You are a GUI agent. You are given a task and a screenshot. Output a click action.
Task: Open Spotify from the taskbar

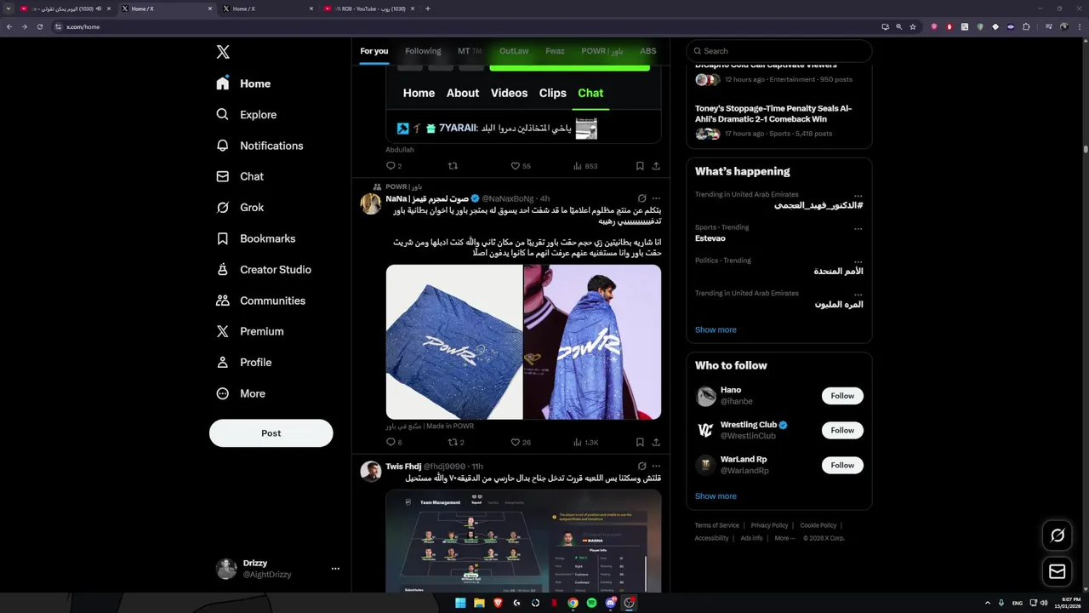[591, 603]
